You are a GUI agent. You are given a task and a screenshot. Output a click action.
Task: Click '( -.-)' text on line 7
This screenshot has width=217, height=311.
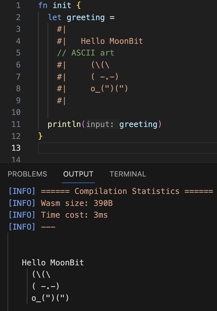105,77
